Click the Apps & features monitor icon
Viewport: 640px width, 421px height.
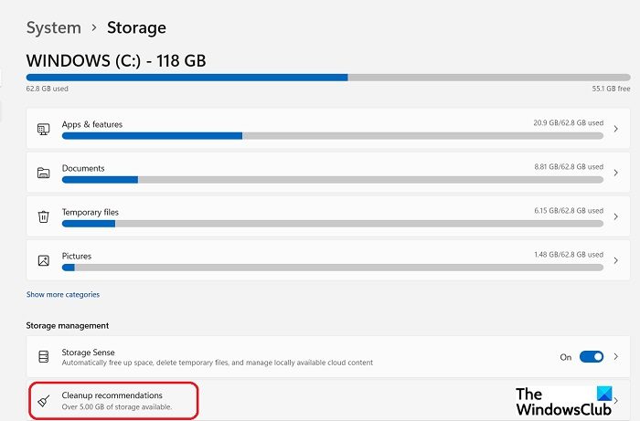click(44, 129)
